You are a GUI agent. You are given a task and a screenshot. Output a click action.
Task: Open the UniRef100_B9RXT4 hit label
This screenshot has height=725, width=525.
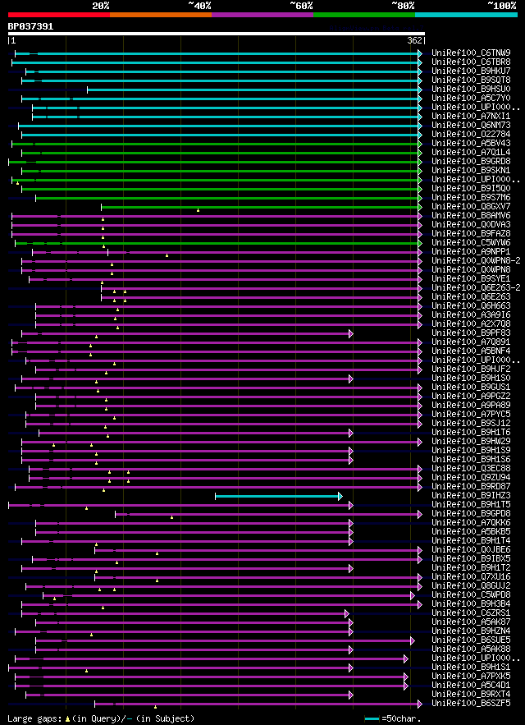click(x=471, y=694)
